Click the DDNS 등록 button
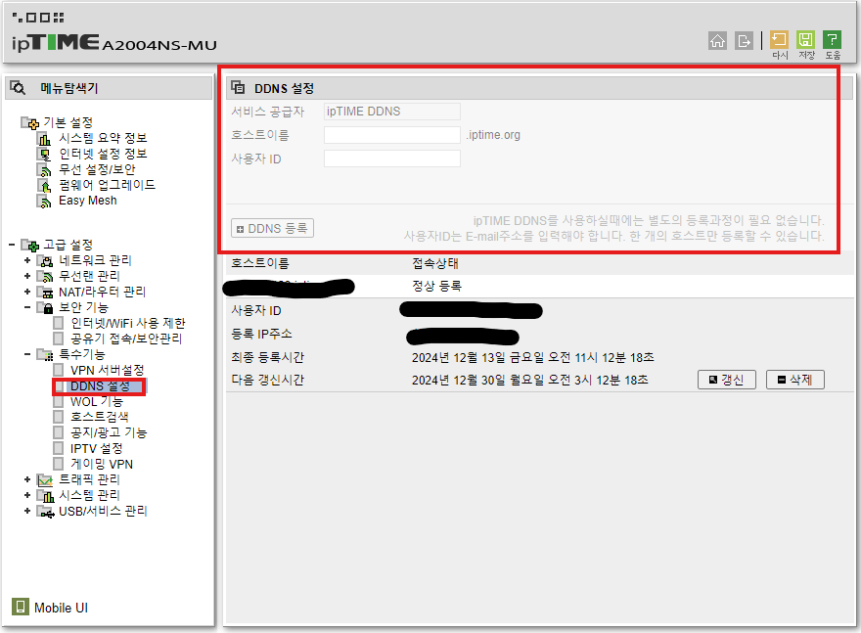This screenshot has height=633, width=861. [272, 228]
